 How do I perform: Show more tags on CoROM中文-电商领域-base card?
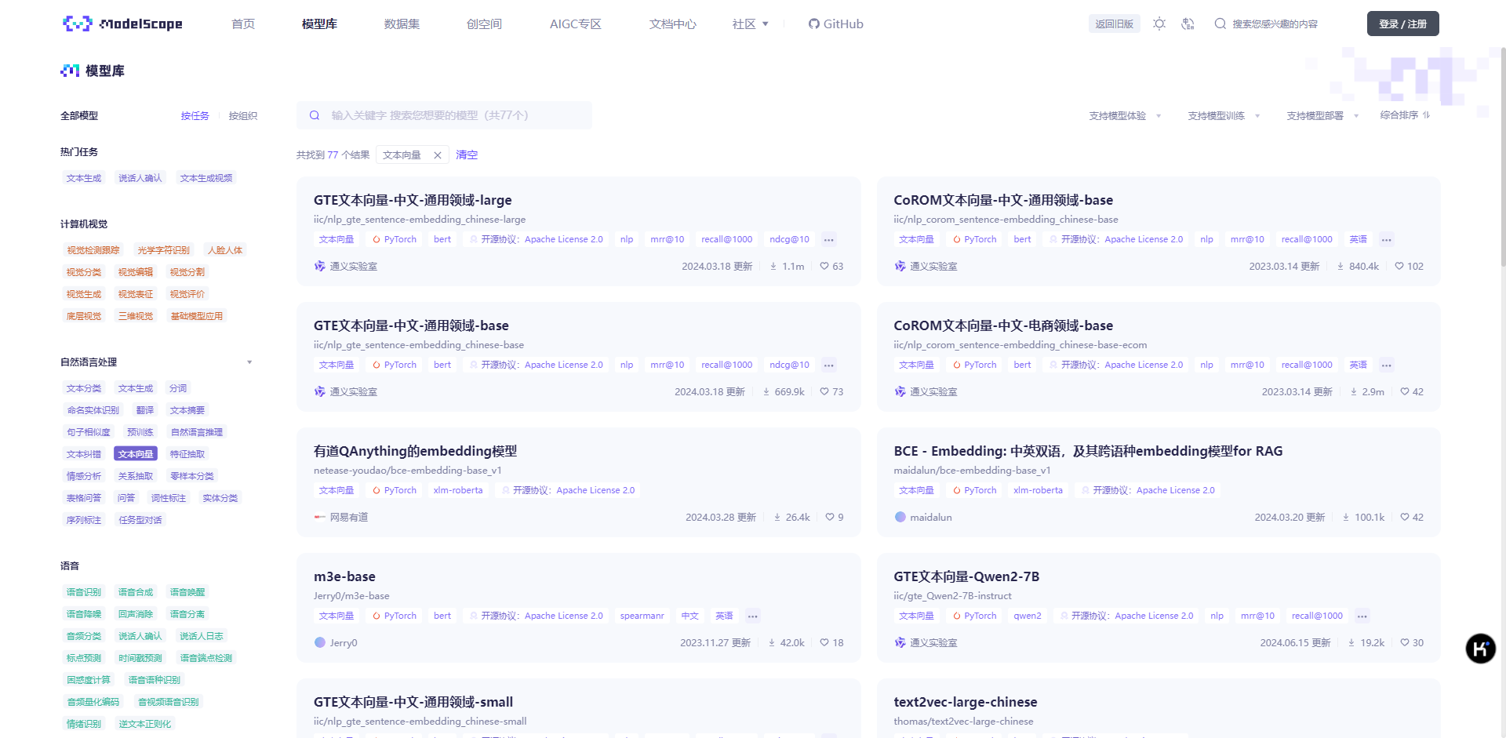pyautogui.click(x=1387, y=365)
